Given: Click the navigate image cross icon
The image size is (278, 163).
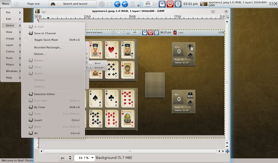Looking at the screenshot, I should [x=227, y=151].
